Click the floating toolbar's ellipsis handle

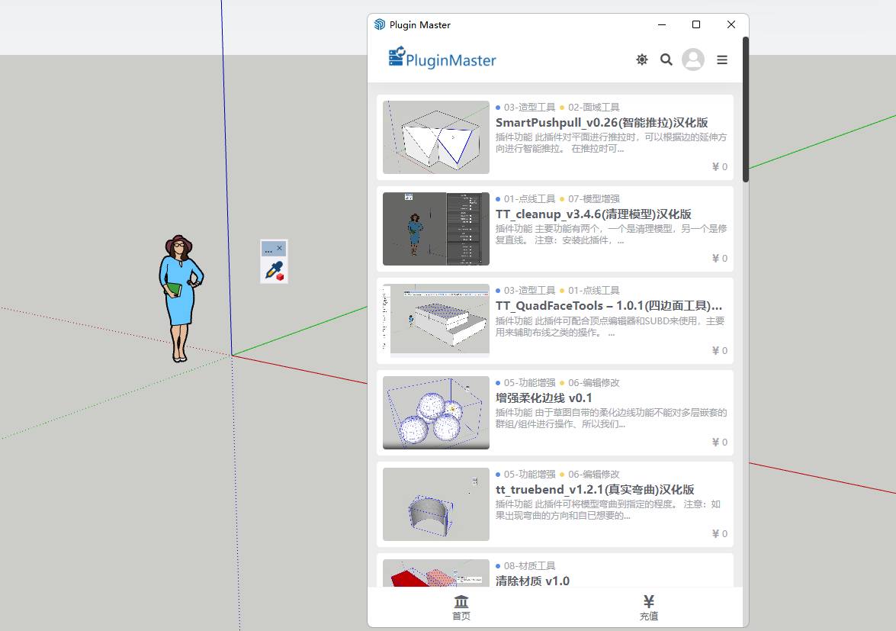(x=268, y=250)
